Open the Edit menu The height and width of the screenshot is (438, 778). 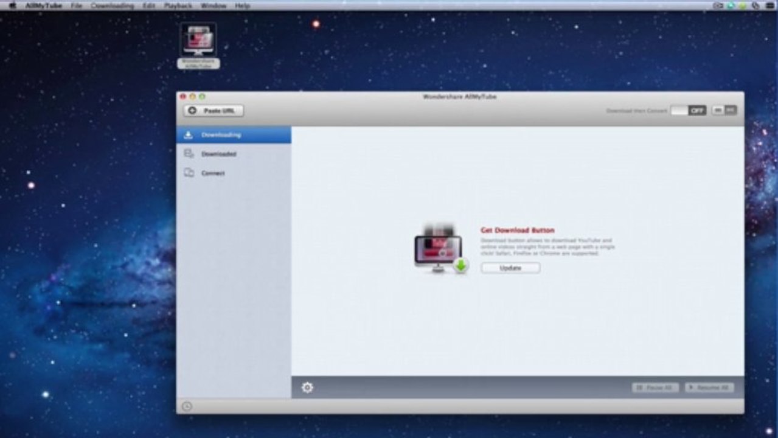148,5
